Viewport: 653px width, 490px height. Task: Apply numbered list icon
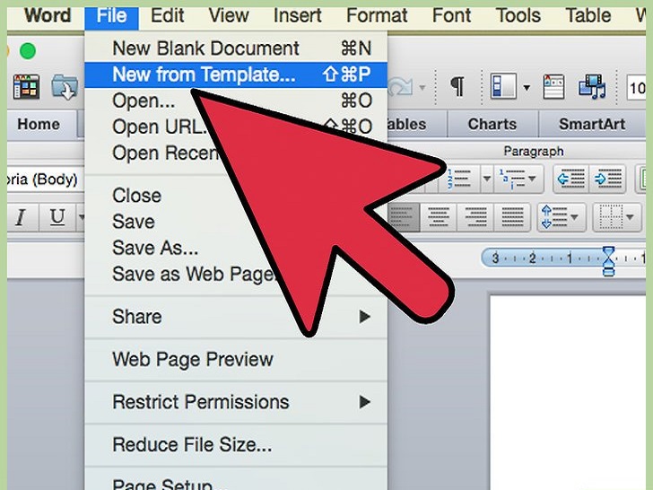[459, 179]
